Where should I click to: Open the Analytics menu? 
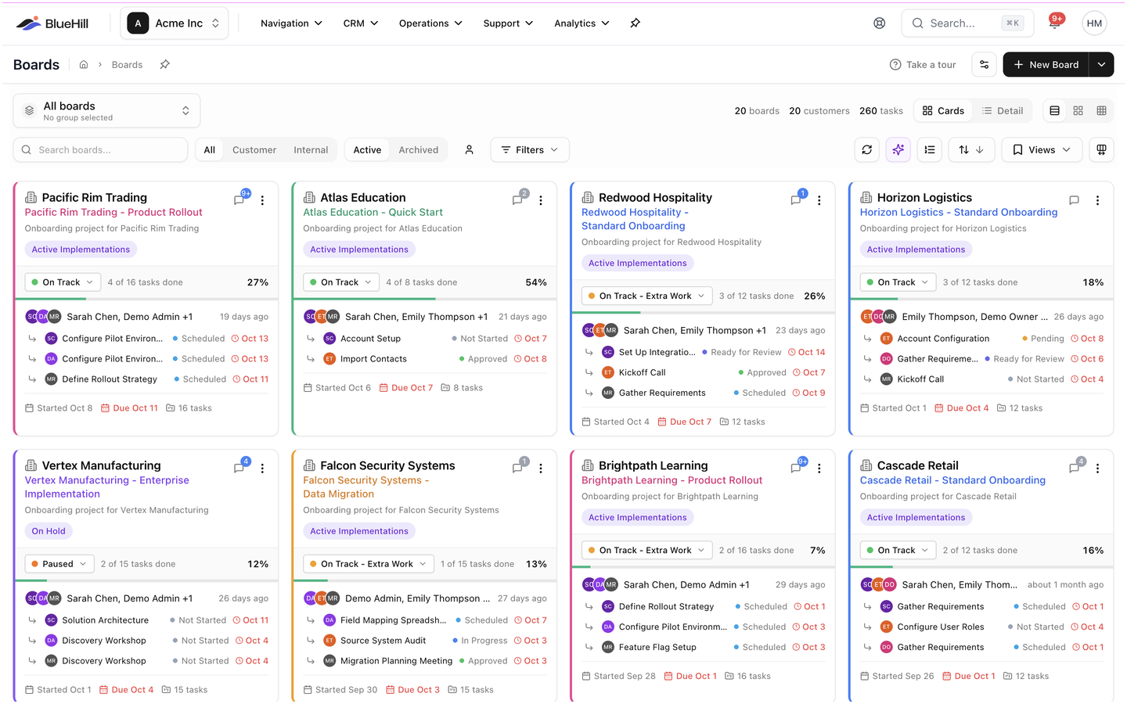click(582, 23)
